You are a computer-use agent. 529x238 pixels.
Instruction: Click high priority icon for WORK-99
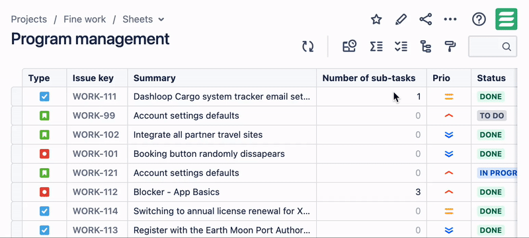point(449,115)
